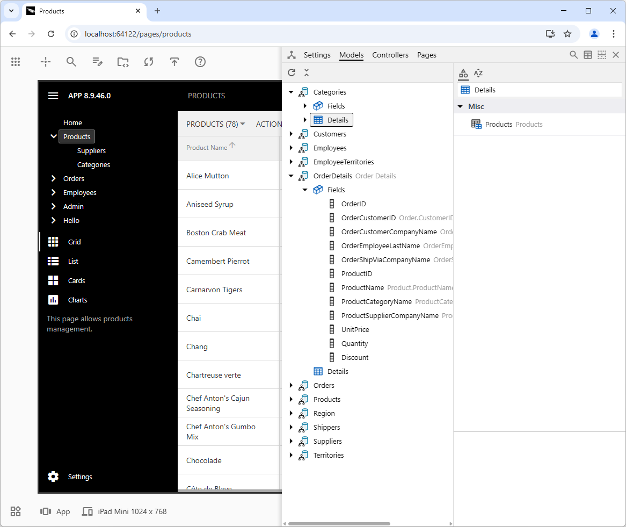Viewport: 626px width, 527px height.
Task: Select the List view style
Action: pyautogui.click(x=73, y=261)
